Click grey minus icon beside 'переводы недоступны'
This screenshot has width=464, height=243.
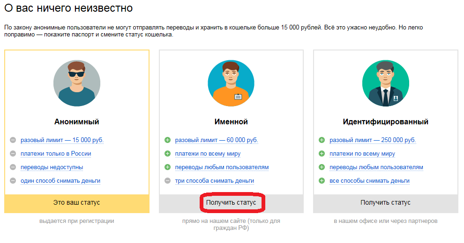click(13, 167)
